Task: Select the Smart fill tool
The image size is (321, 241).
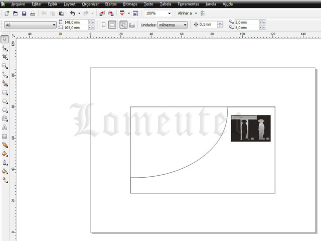Action: pyautogui.click(x=5, y=83)
